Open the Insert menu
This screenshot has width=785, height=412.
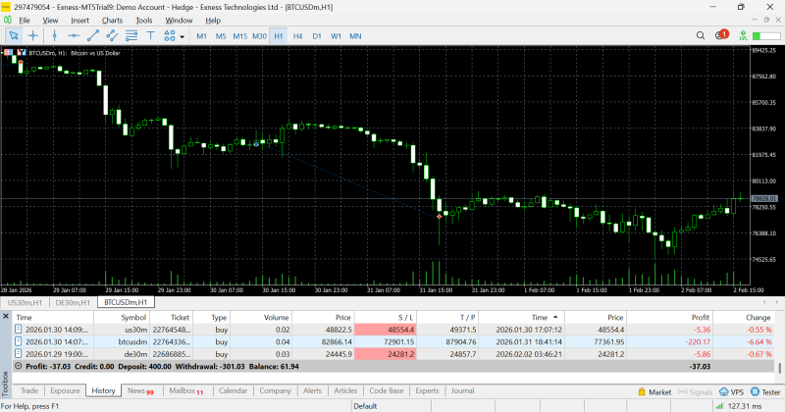pyautogui.click(x=79, y=21)
